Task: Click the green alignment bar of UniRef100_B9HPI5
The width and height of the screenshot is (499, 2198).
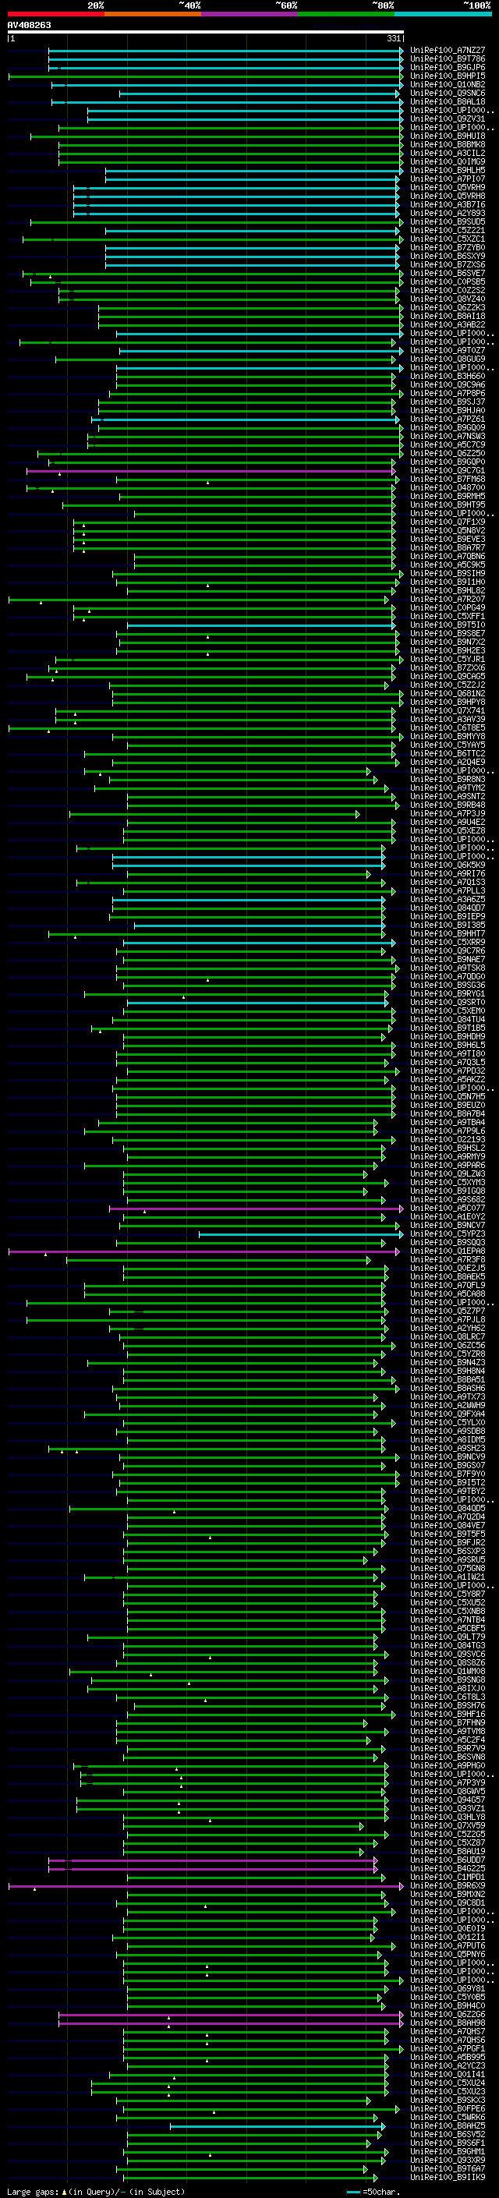Action: tap(206, 76)
